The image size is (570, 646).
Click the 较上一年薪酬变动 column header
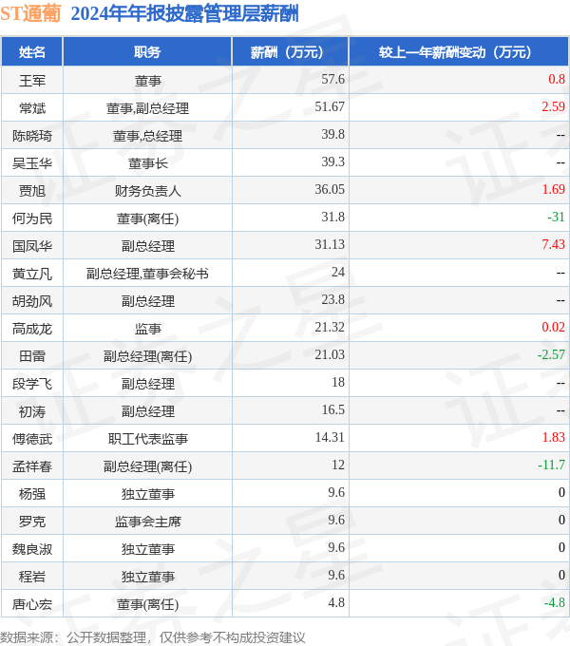459,52
